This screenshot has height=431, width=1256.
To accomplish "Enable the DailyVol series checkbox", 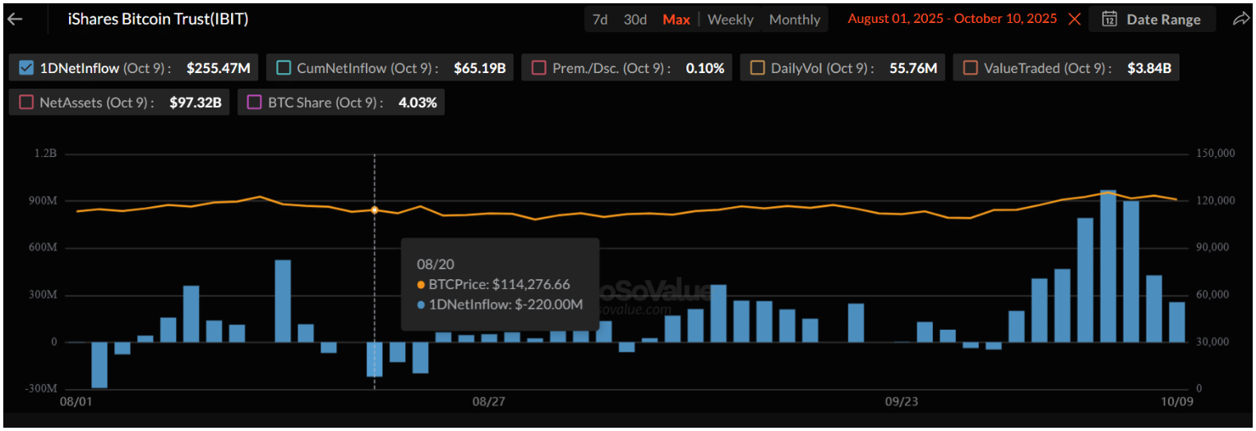I will pyautogui.click(x=757, y=68).
